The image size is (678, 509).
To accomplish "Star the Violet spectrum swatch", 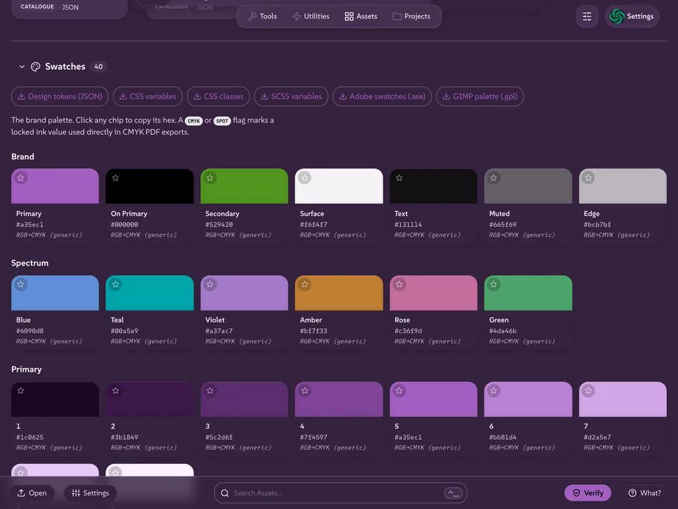I will coord(210,285).
